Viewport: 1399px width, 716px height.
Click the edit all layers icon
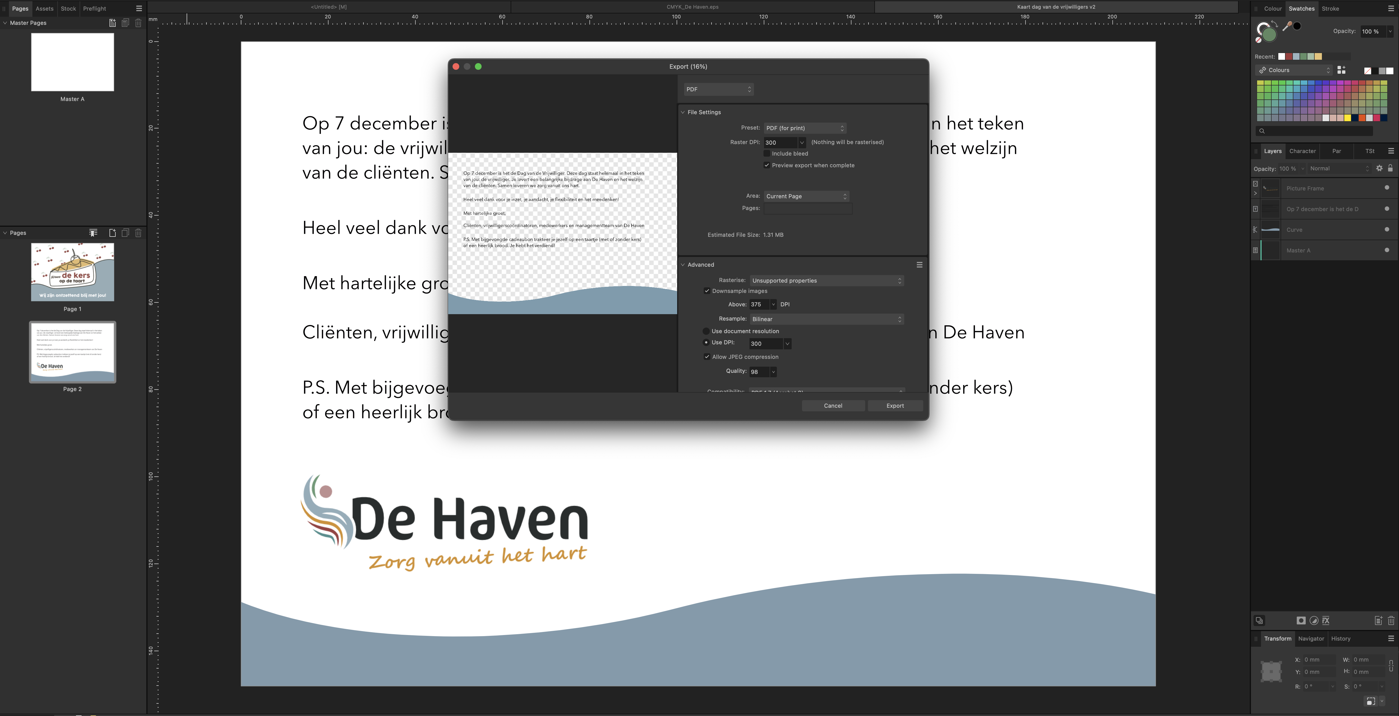click(x=1259, y=620)
